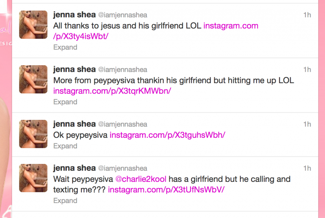Expand the 'All thanks to jesus' tweet
The height and width of the screenshot is (218, 325).
click(x=65, y=47)
